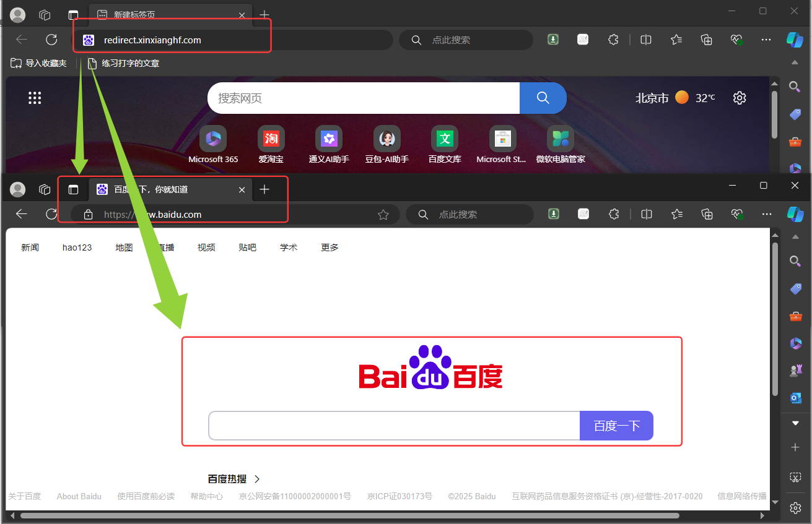Close the 新建标签页 tab
This screenshot has height=524, width=812.
pos(242,15)
